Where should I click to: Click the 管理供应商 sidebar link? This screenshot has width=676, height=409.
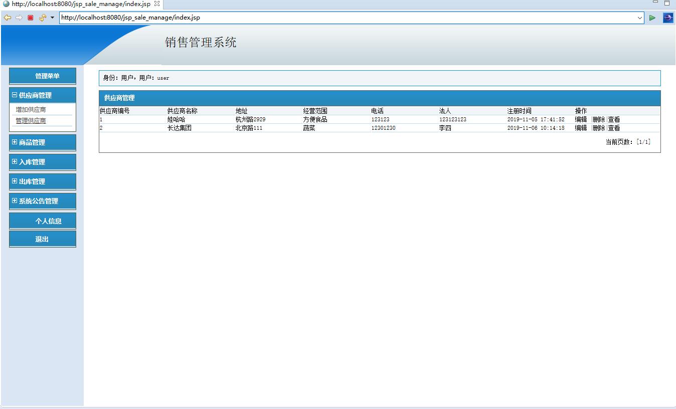(x=30, y=120)
